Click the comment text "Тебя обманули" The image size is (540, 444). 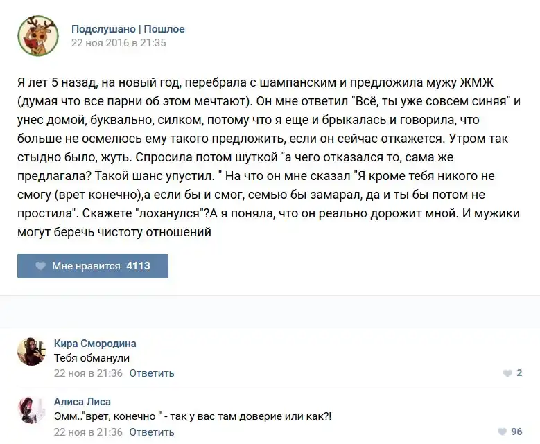(x=92, y=358)
